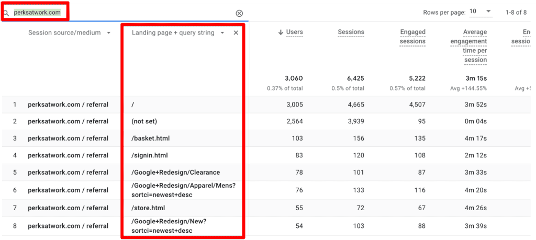Click Engaged sessions value 95
This screenshot has width=536, height=240.
(421, 121)
